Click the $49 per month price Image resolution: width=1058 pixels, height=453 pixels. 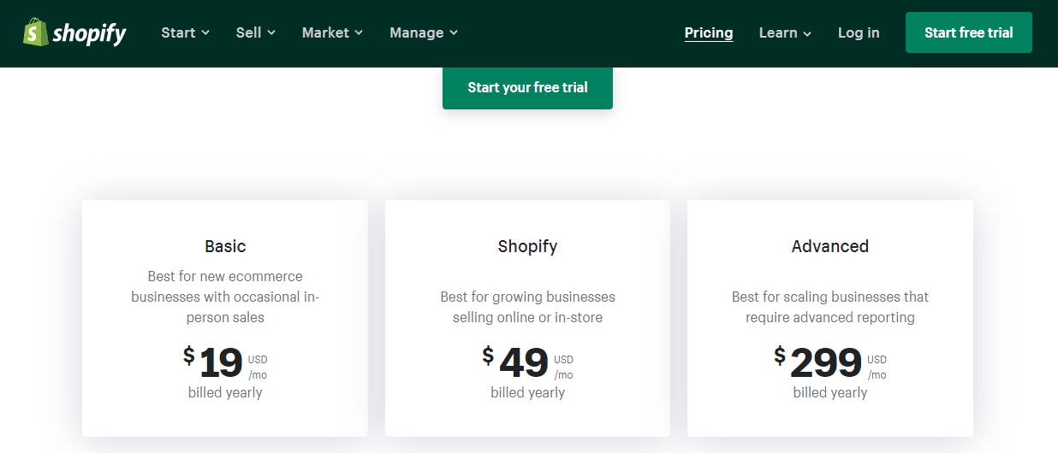(527, 363)
